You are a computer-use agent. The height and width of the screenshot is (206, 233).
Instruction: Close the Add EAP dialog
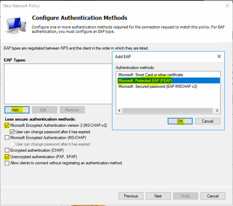pos(219,57)
